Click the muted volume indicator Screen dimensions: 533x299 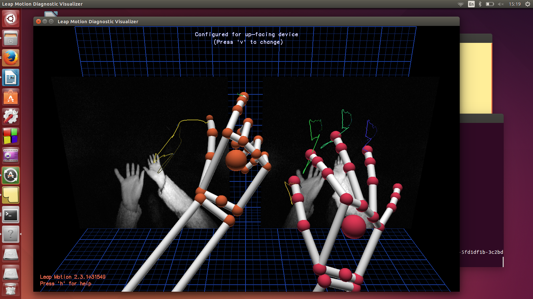tap(500, 4)
